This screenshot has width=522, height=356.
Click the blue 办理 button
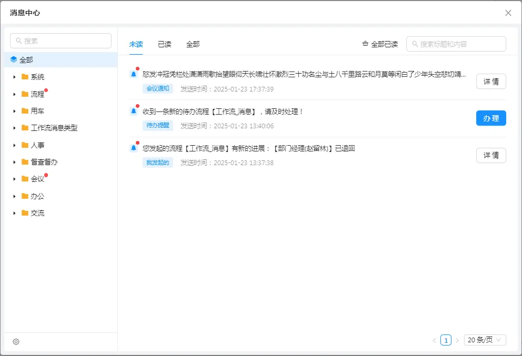point(490,118)
